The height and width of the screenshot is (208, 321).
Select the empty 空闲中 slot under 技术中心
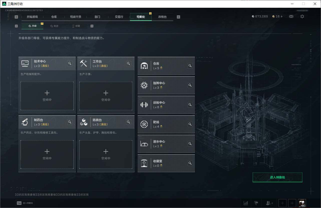tap(47, 96)
